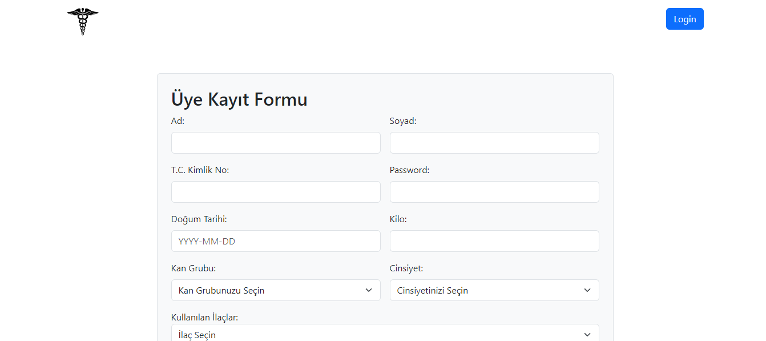
Task: Focus the Password input field
Action: click(494, 192)
